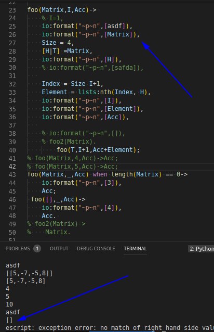Viewport: 214px width, 332px height.
Task: Click terminal output '[[5,-7,-5,8]]'
Action: [29, 273]
